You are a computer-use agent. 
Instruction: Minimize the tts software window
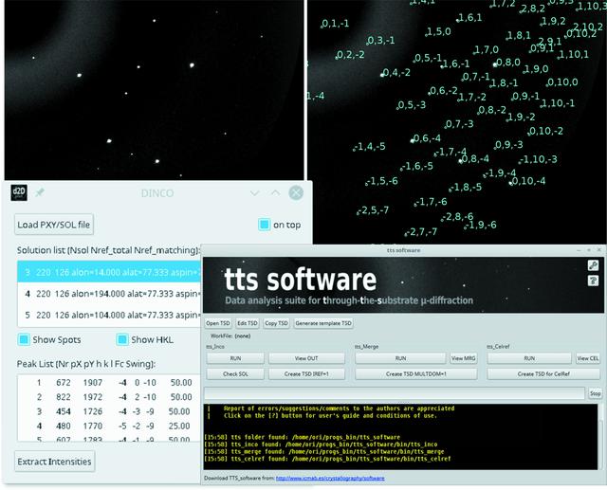coord(579,250)
